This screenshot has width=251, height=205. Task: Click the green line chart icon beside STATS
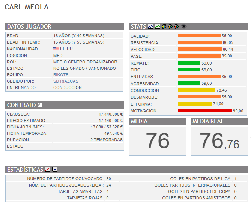(158, 27)
